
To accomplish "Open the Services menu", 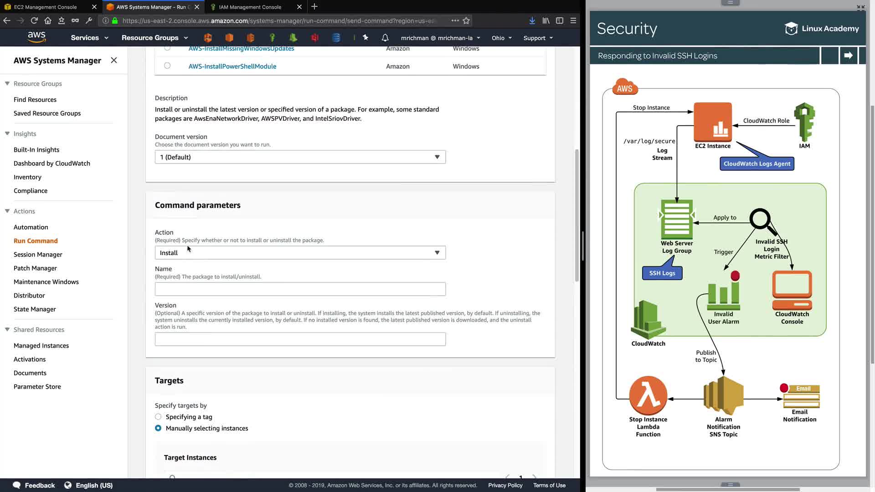I will pyautogui.click(x=89, y=38).
